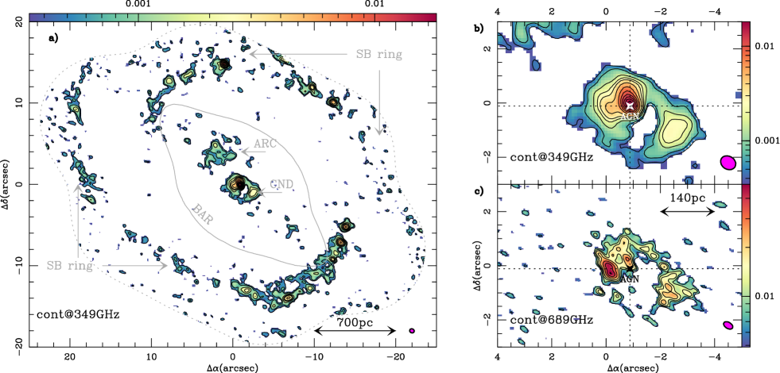Click the vertical color bar beside panel b
780x373 pixels.
pyautogui.click(x=746, y=102)
